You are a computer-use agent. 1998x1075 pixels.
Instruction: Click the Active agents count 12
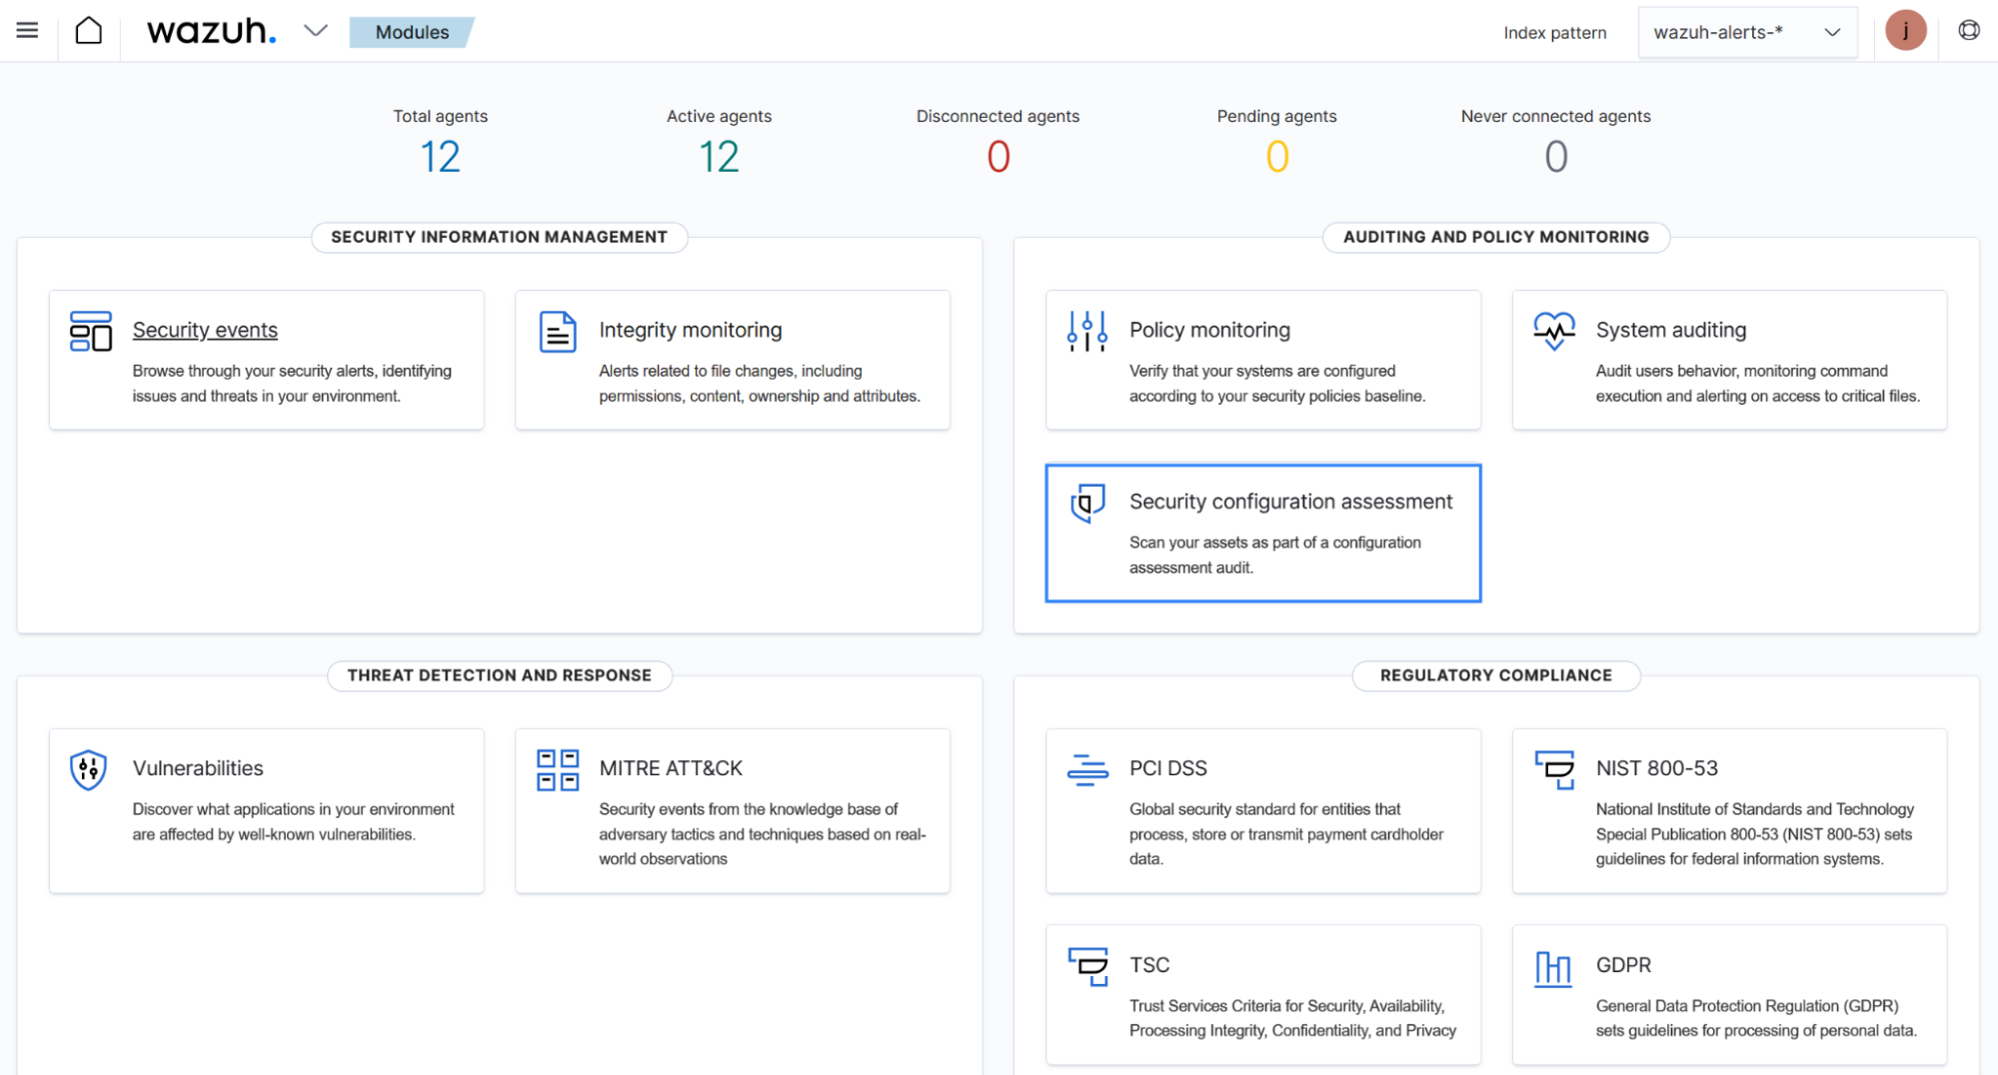(719, 157)
